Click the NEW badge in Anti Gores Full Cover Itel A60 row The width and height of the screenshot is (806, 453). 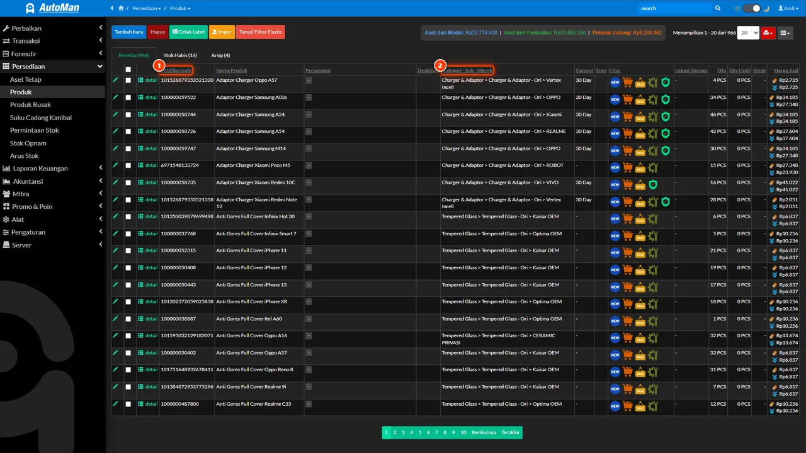(x=615, y=321)
